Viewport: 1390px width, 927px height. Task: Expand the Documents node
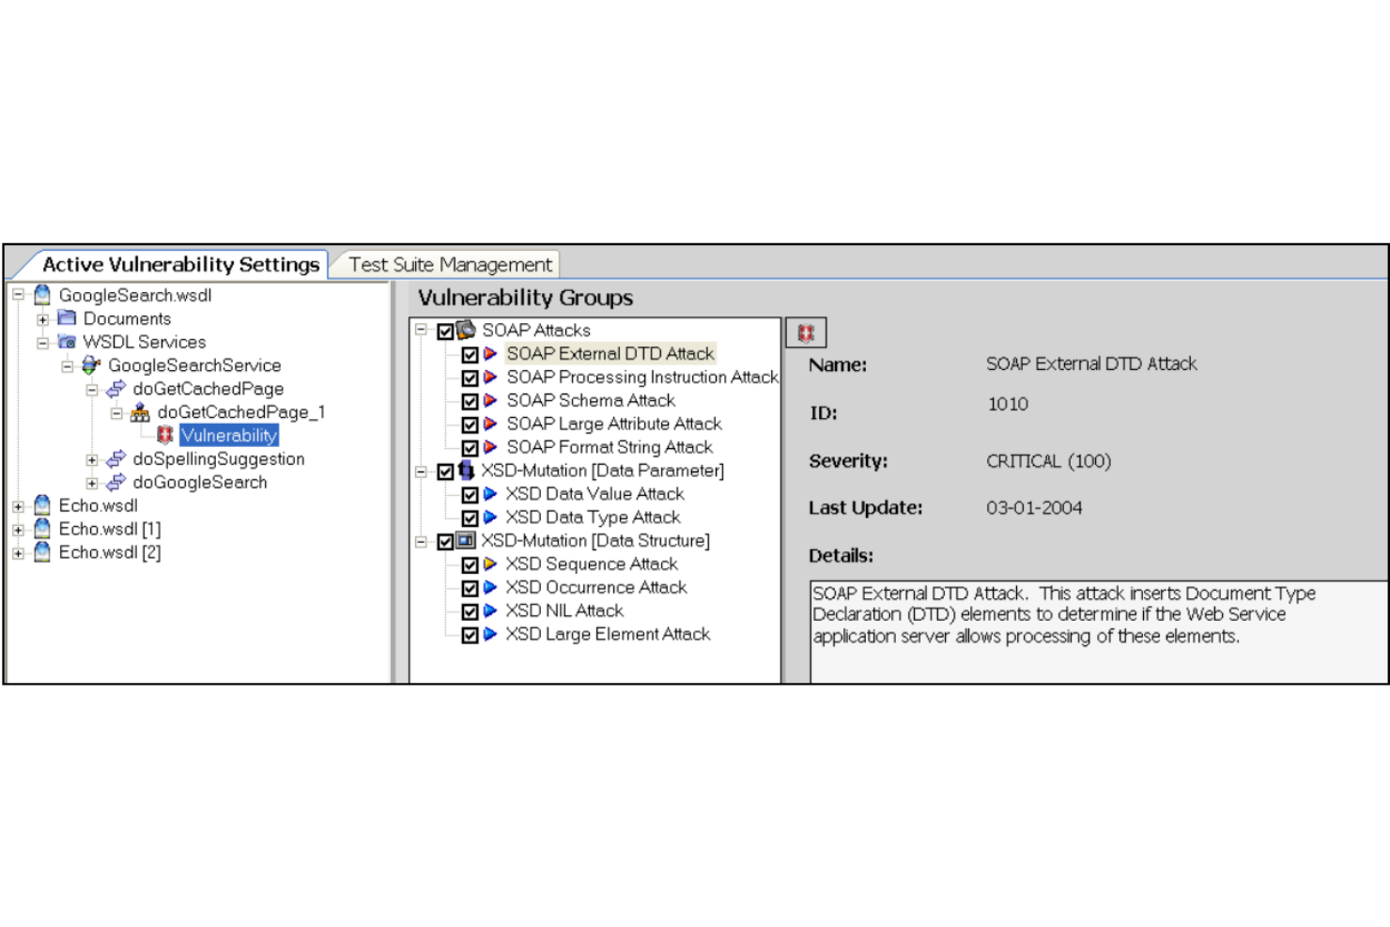[x=42, y=319]
